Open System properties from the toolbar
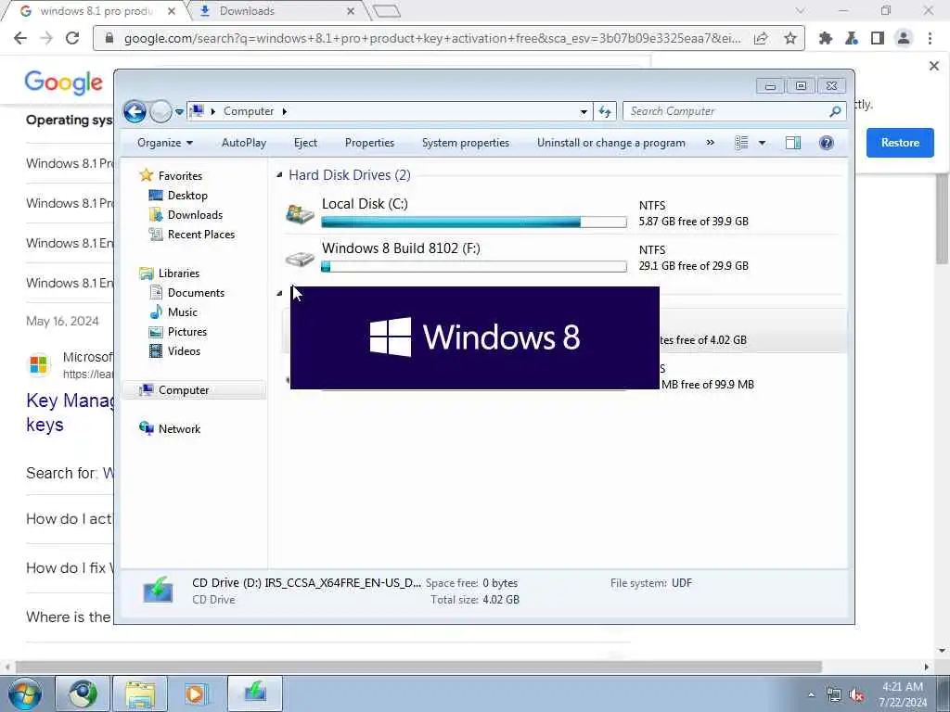Viewport: 950px width, 712px height. pos(466,143)
